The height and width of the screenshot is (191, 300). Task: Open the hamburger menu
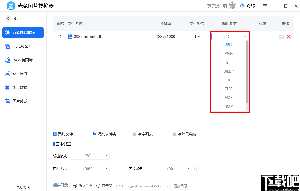[265, 6]
